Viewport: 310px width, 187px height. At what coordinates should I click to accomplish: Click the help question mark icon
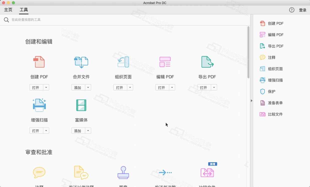click(x=291, y=10)
